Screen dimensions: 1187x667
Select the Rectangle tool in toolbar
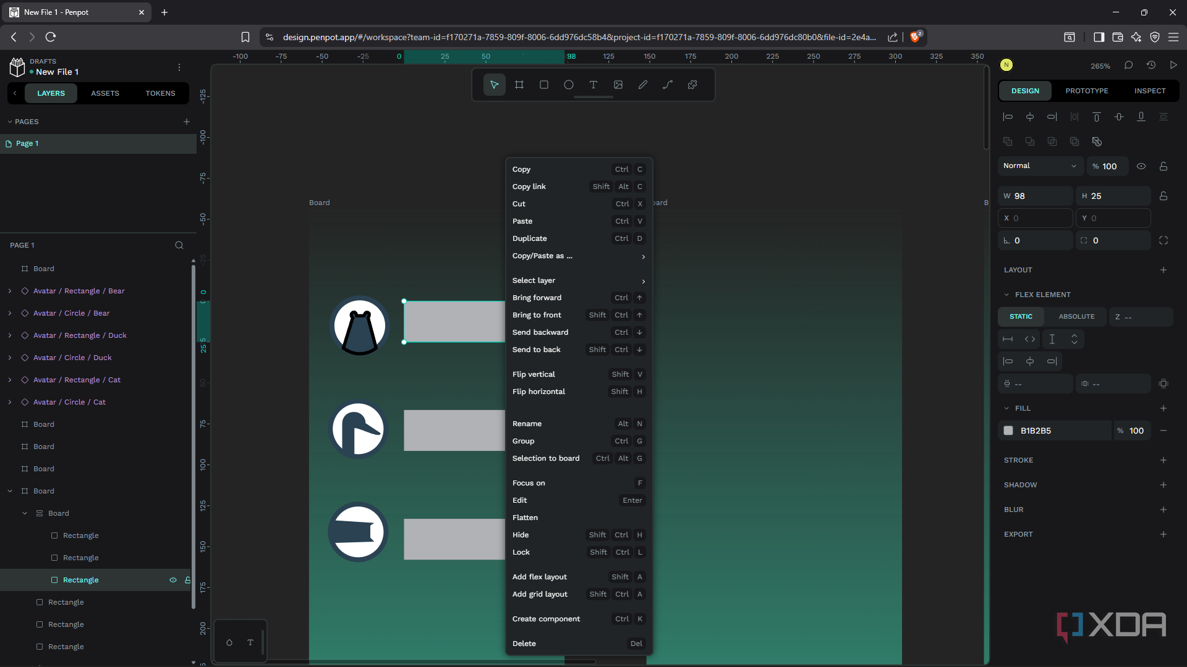tap(544, 85)
